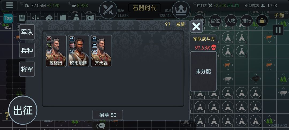
Task: Pause the game with pause button
Action: [x=278, y=30]
